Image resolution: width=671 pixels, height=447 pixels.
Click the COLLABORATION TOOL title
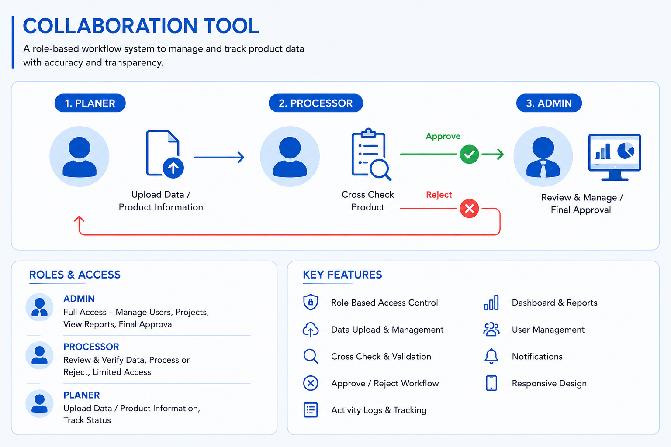141,26
